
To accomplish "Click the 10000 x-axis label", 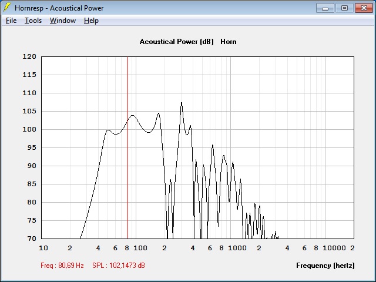I will click(x=334, y=248).
